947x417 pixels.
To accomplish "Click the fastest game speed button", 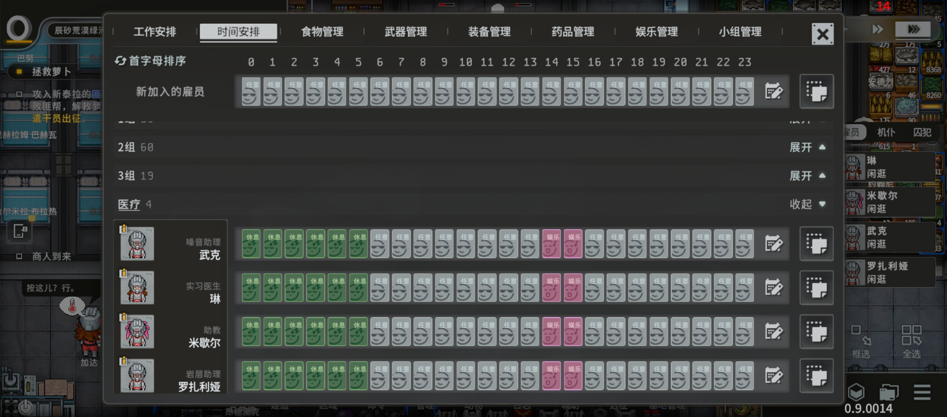I will [913, 29].
